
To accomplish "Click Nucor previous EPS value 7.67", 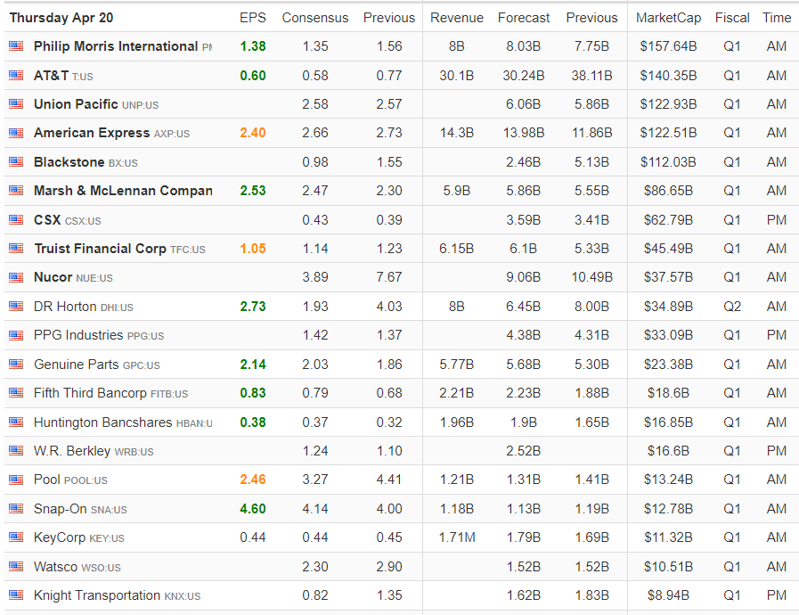I will [389, 277].
